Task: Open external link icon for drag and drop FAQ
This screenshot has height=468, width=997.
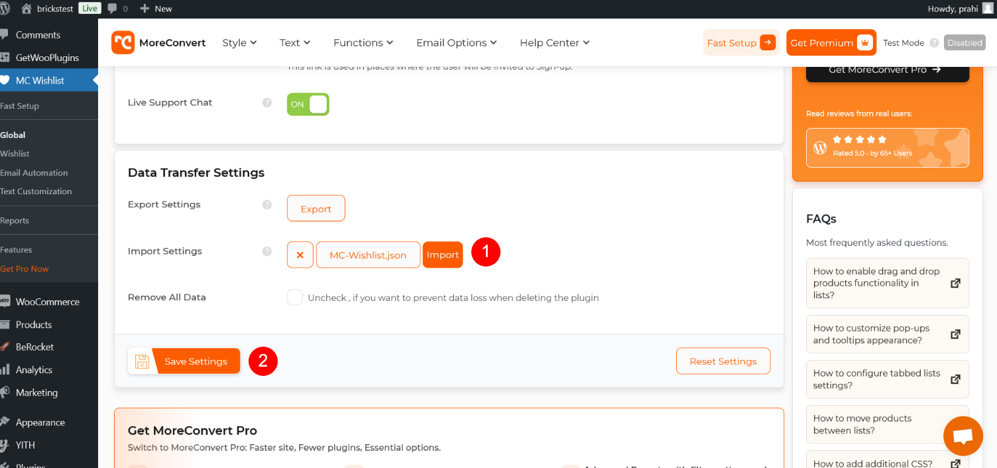Action: [x=955, y=283]
